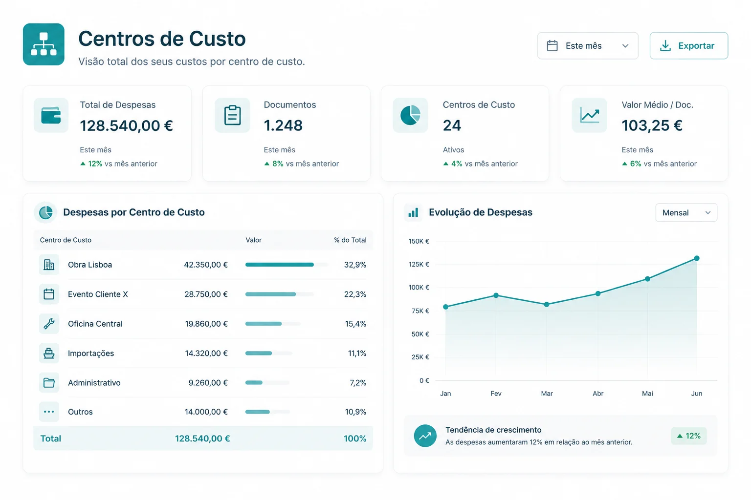Click the Abr data point on the chart
Image resolution: width=751 pixels, height=500 pixels.
click(598, 293)
